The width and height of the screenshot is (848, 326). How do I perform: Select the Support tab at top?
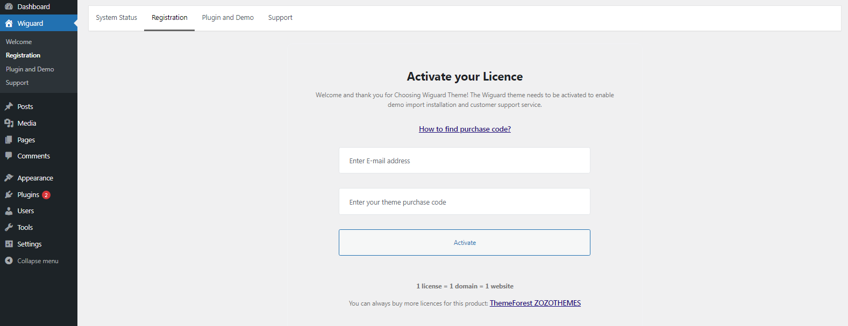[280, 18]
